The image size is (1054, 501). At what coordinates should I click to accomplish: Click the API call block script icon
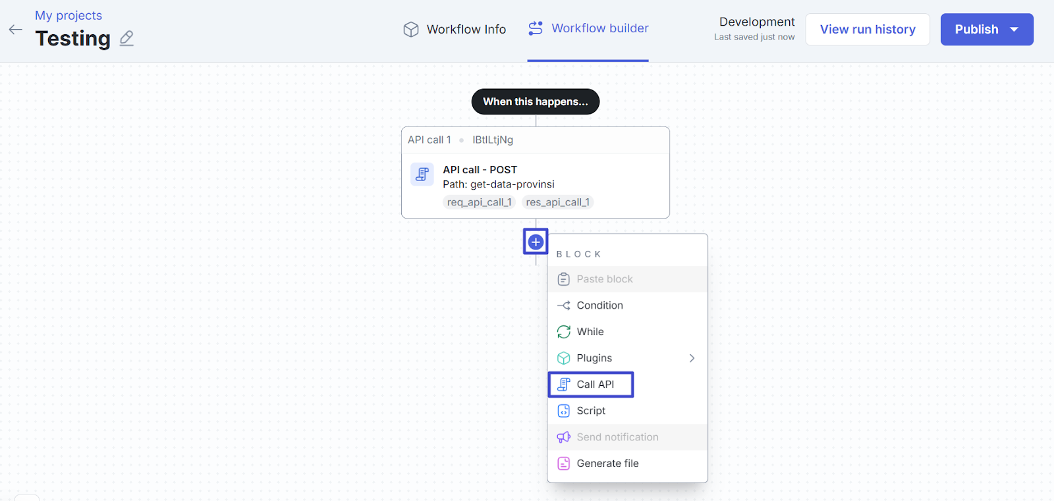tap(422, 174)
